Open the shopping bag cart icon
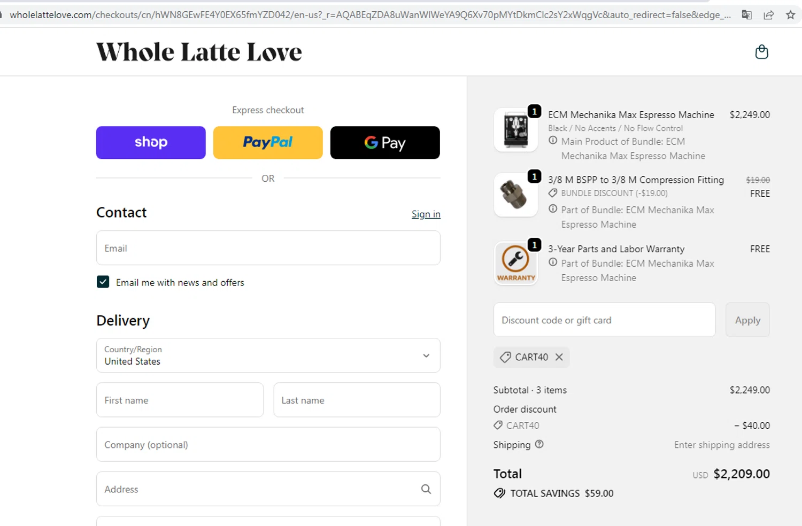Screen dimensions: 802x526 pos(761,52)
